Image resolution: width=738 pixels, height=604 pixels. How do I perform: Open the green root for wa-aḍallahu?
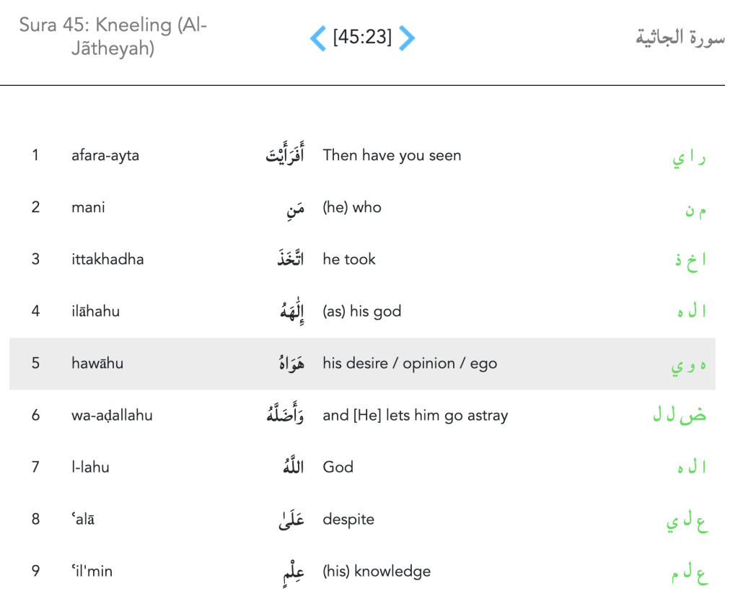[679, 416]
